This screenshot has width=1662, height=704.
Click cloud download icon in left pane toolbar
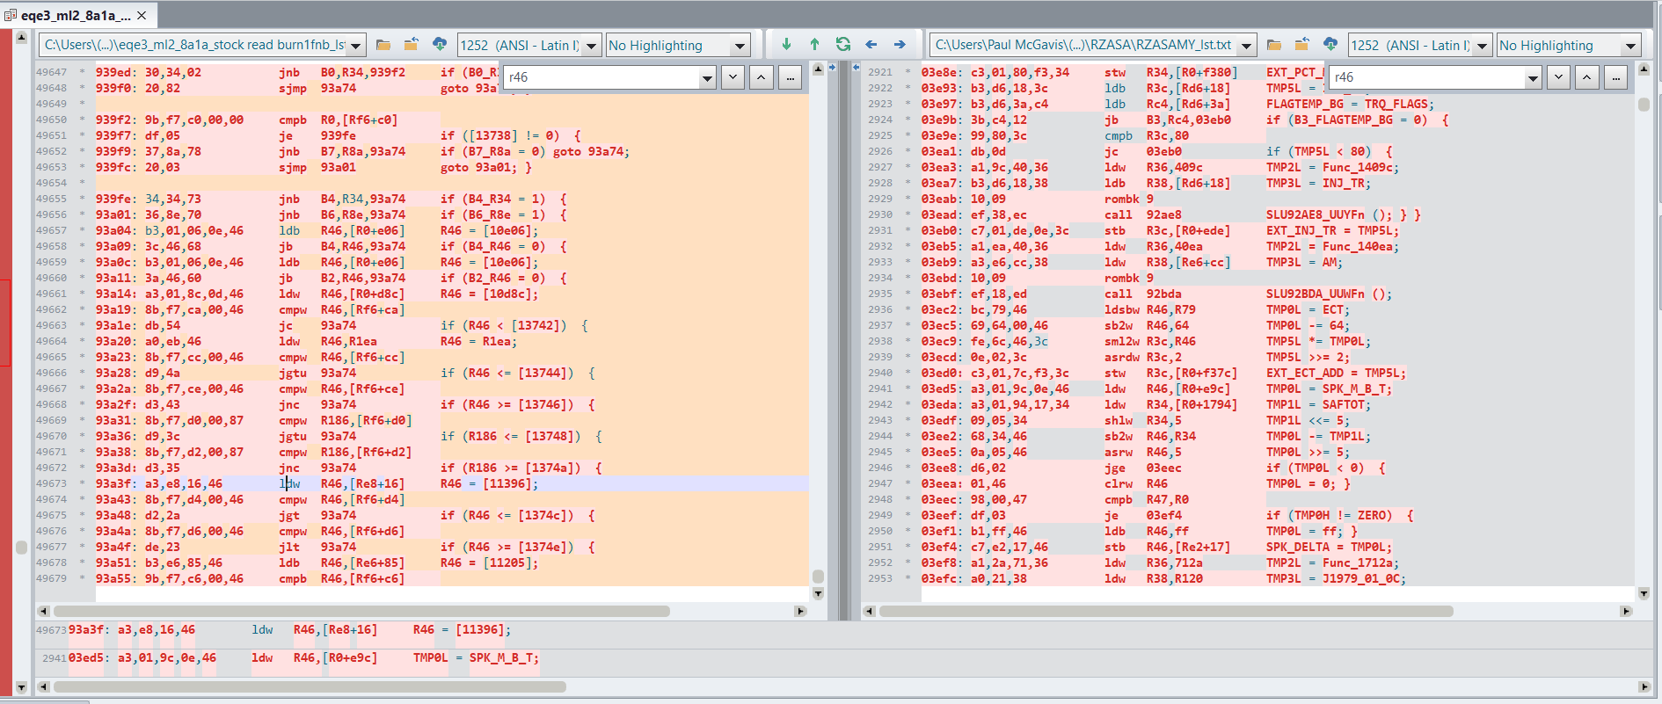(440, 45)
